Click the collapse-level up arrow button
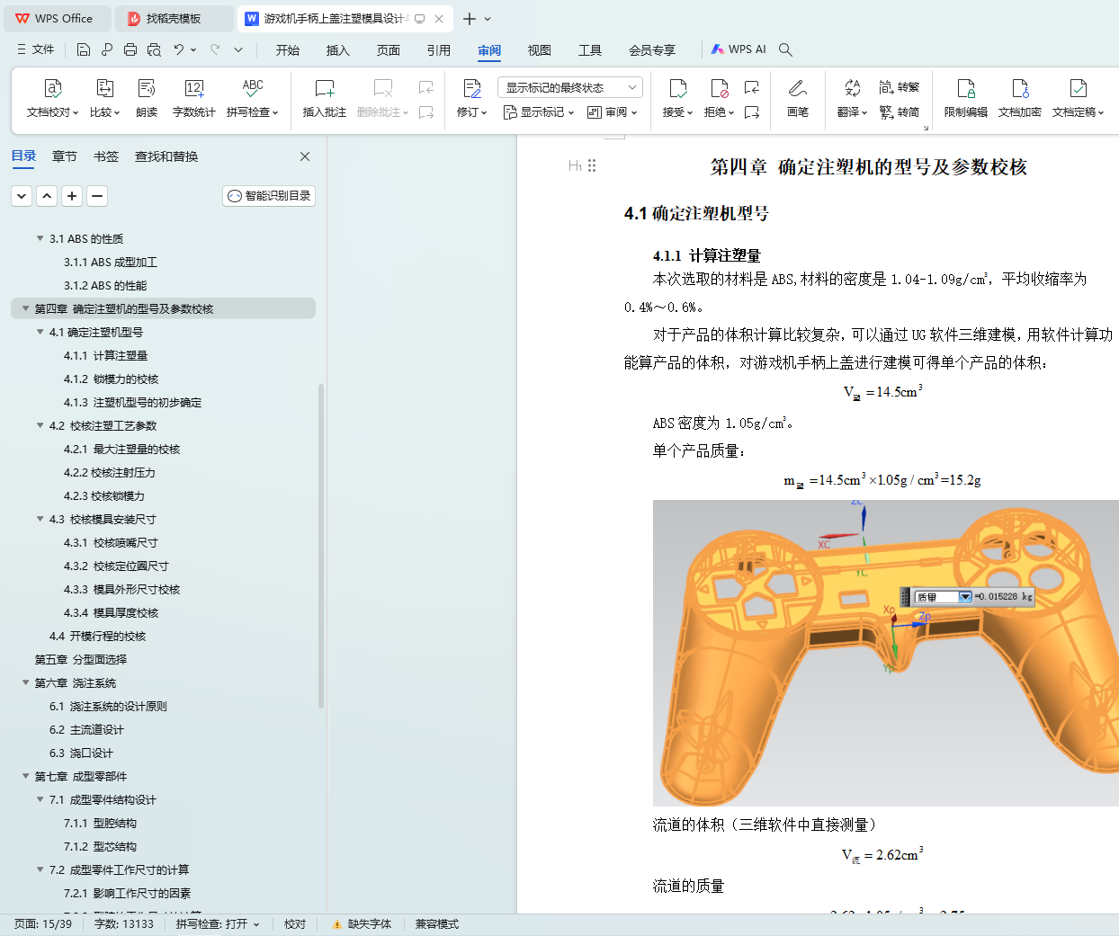 [x=47, y=196]
